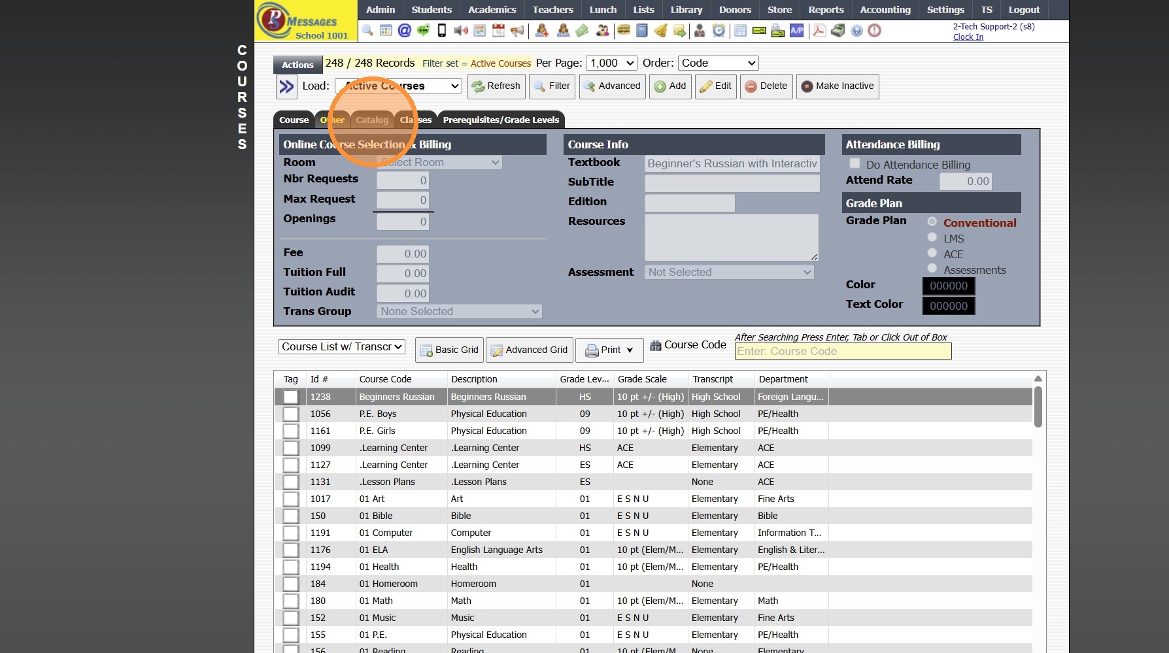Click the mobile phone icon in toolbar
This screenshot has width=1169, height=653.
click(x=442, y=31)
